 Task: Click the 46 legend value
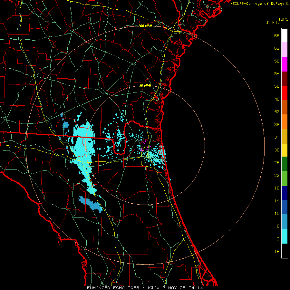(277, 99)
